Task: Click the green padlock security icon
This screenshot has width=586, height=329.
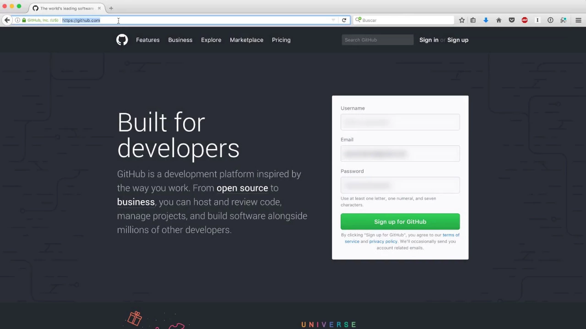Action: click(x=24, y=20)
